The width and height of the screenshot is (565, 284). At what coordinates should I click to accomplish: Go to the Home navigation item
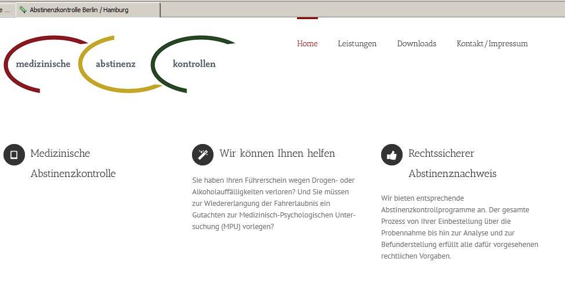coord(307,43)
